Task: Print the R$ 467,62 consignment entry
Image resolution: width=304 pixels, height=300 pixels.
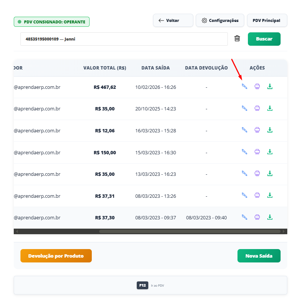Action: coord(257,87)
